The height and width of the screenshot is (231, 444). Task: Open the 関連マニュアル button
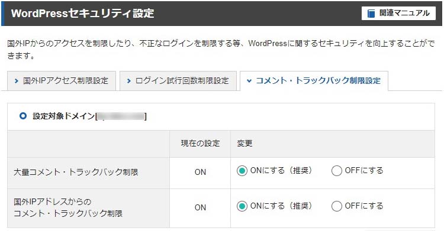pyautogui.click(x=398, y=13)
